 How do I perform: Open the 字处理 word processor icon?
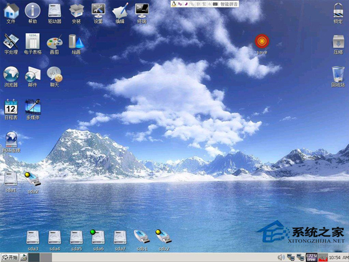(10, 41)
